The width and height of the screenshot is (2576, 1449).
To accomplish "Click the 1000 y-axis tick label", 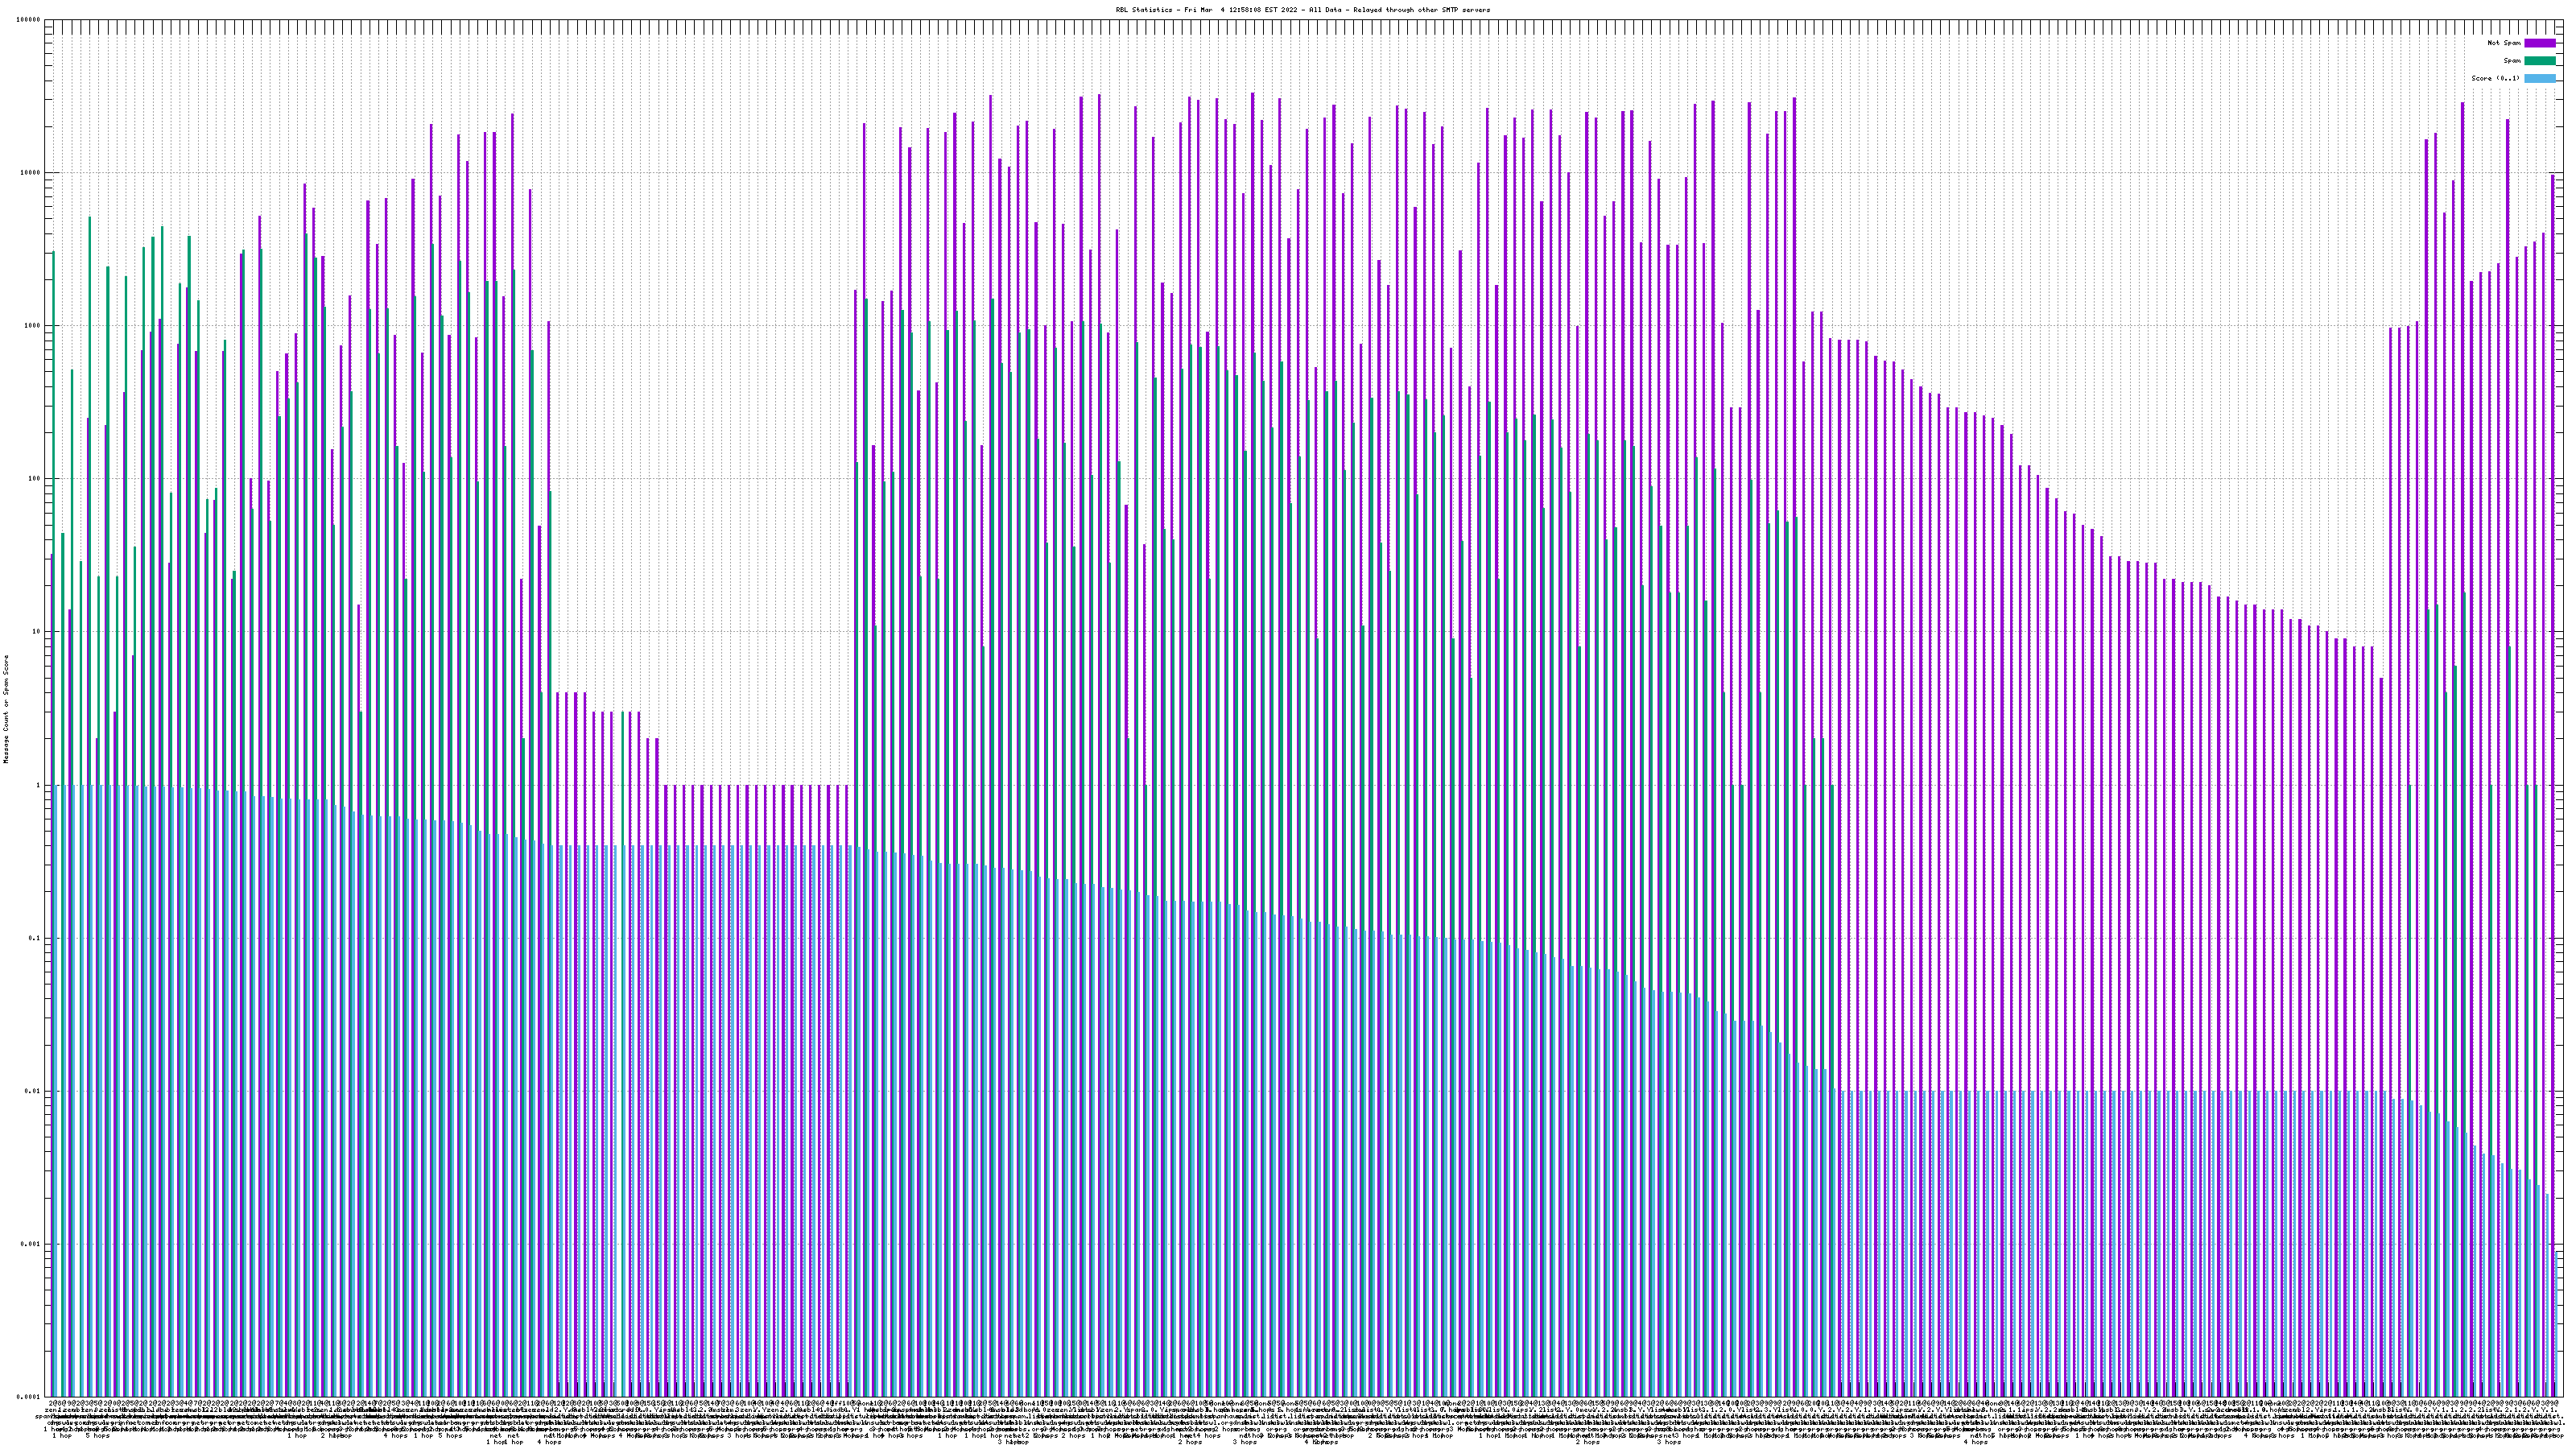I will (x=33, y=326).
